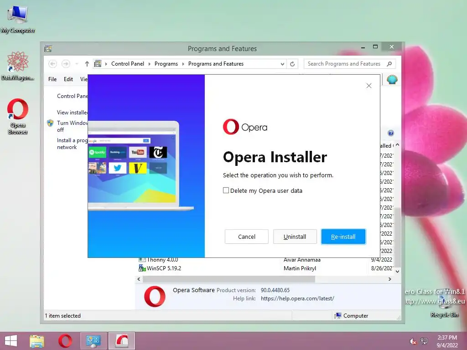Click the laptop preview image in installer
Screen dimensions: 467x350
tap(140, 165)
